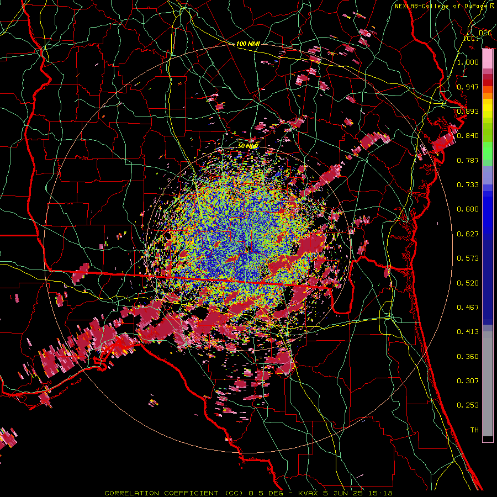Click the 0.627 scale value
The image size is (497, 497).
click(468, 234)
